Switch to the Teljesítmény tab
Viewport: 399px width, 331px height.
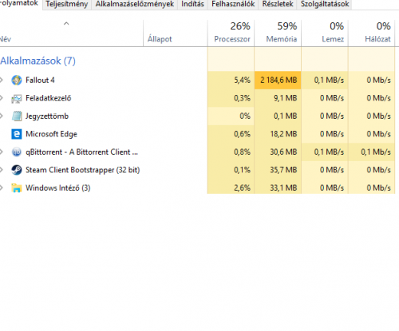point(67,4)
